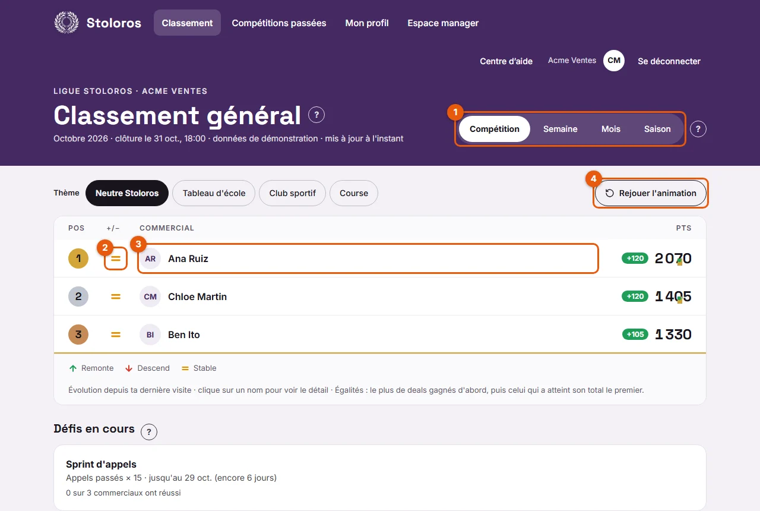
Task: Click Chloe Martin's 1405 points total
Action: coord(673,296)
